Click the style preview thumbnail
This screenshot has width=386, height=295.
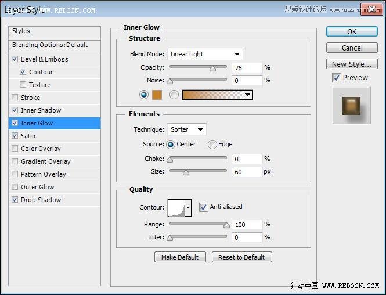[351, 106]
